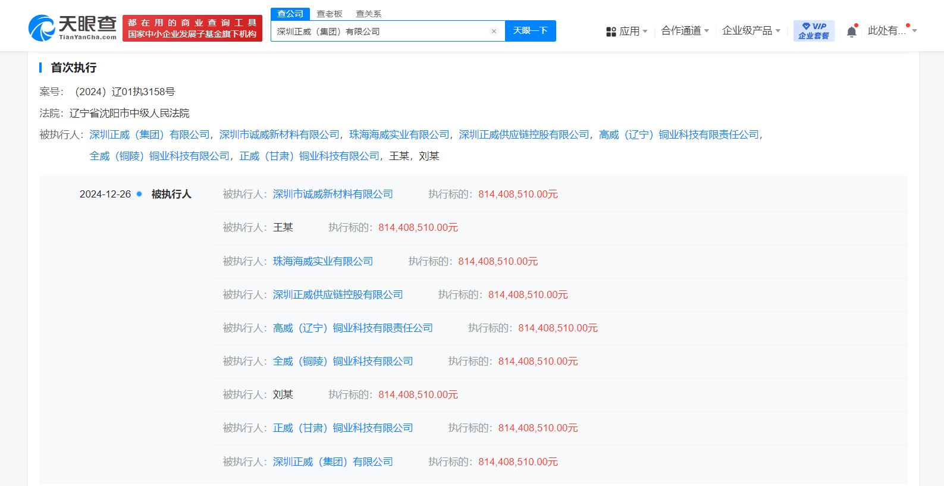Clear the search box with the X icon
This screenshot has height=486, width=944.
click(494, 32)
